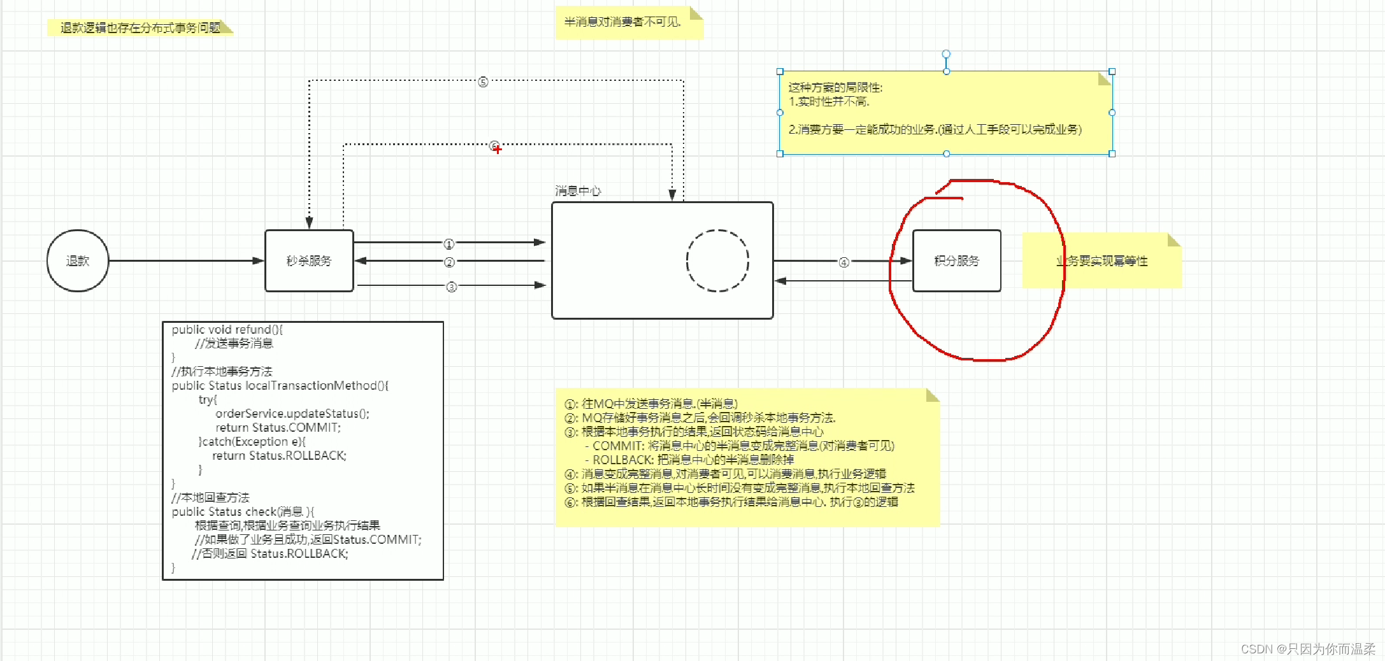Click the '//本地回查方法' comment line
The image size is (1385, 661).
pos(210,498)
